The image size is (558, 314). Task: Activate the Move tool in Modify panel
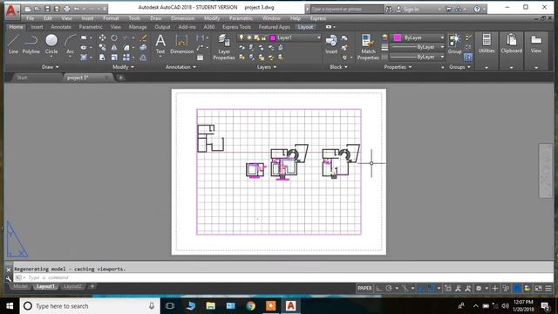click(102, 38)
